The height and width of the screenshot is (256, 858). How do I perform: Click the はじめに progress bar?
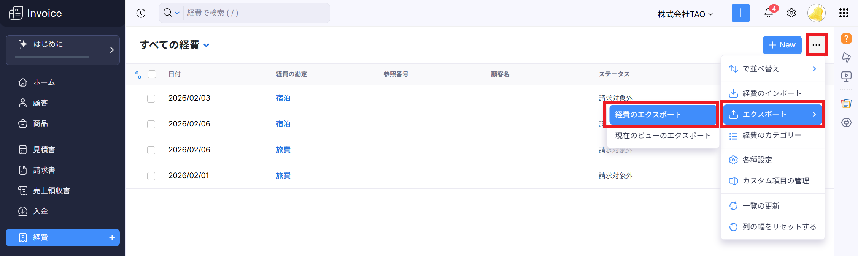point(52,57)
